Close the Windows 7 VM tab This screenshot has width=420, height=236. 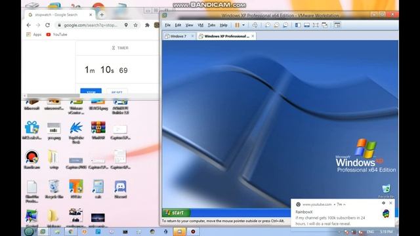[x=192, y=36]
